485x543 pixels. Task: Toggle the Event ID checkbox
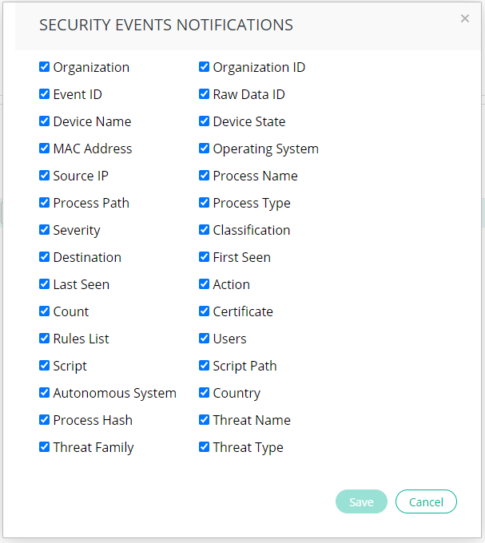pos(45,94)
